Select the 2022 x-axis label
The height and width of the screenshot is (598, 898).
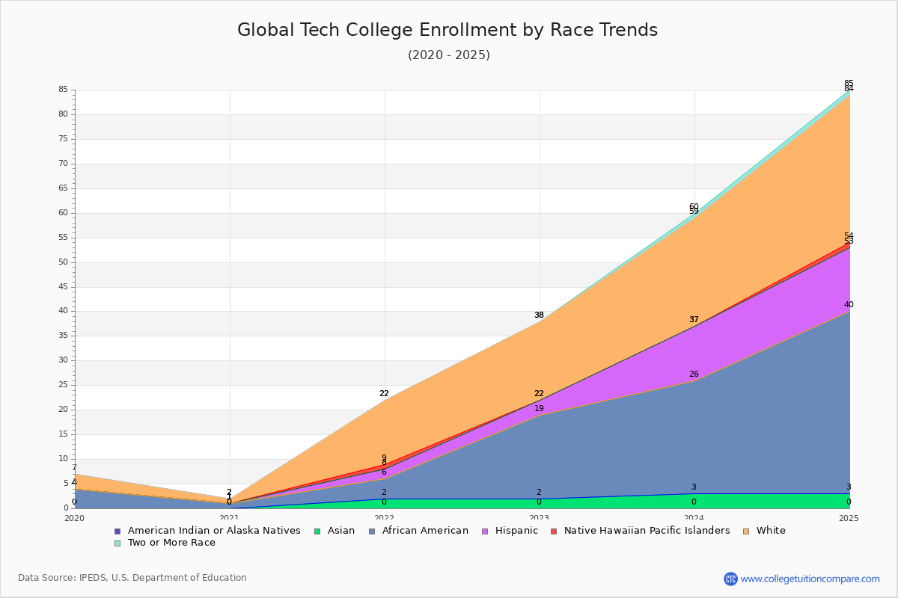pos(385,517)
